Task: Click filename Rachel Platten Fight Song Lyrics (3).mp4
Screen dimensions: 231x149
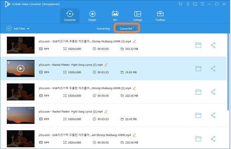Action: [71, 65]
